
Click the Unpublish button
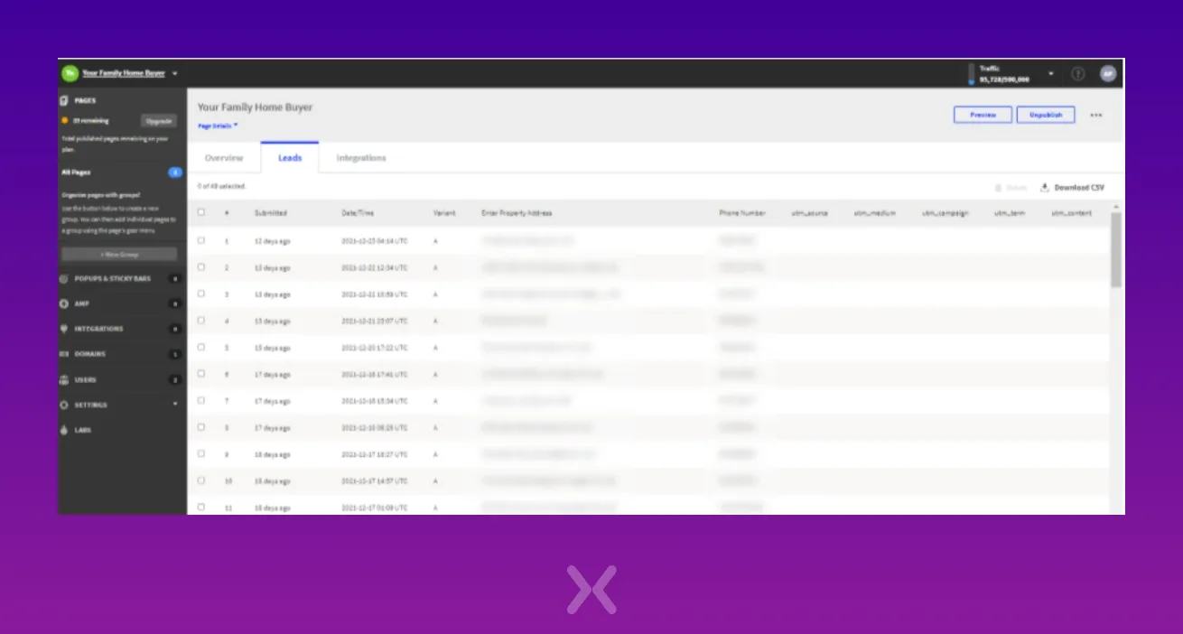[1046, 115]
